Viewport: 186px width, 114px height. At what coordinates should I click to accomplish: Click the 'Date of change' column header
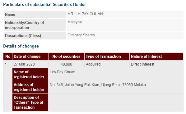tap(30, 57)
